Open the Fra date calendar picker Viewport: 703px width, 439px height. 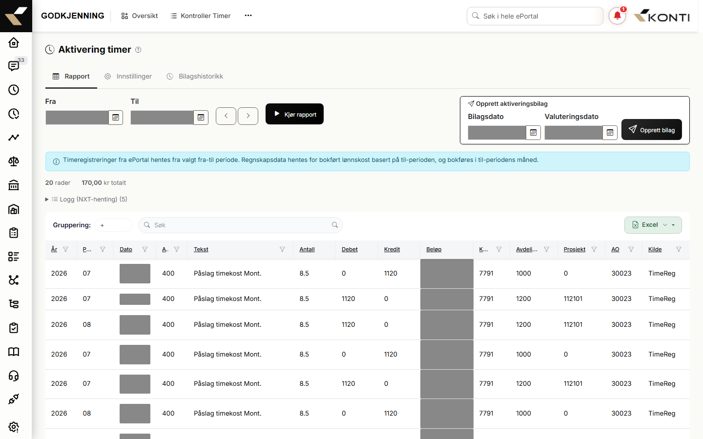[116, 118]
